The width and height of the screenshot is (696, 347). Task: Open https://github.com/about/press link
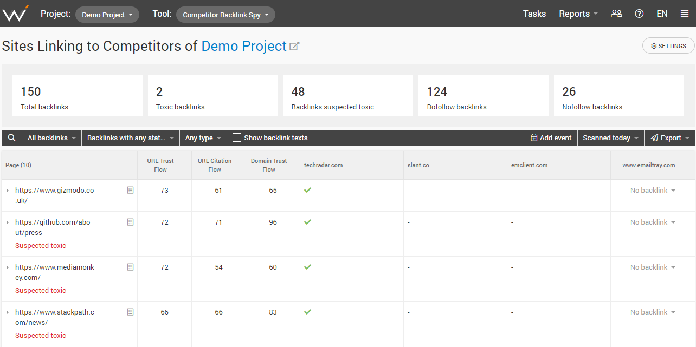[x=53, y=227]
